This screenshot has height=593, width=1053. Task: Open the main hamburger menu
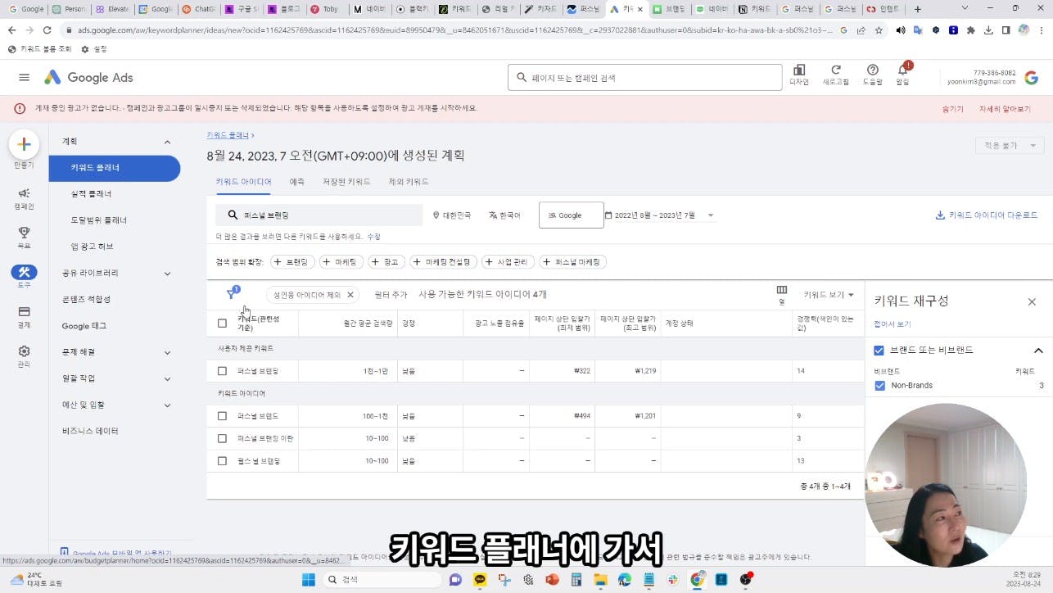[25, 78]
